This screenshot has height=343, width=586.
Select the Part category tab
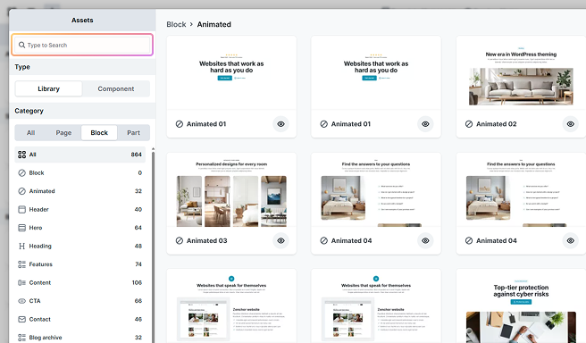[133, 132]
